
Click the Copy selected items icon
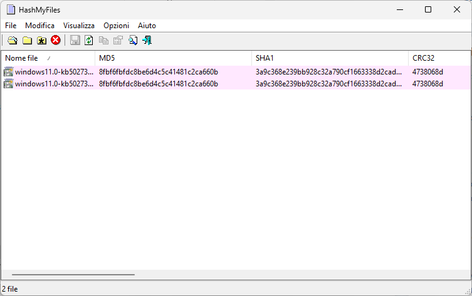(x=103, y=40)
